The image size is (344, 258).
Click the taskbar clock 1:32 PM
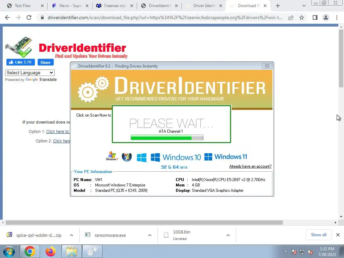(327, 252)
